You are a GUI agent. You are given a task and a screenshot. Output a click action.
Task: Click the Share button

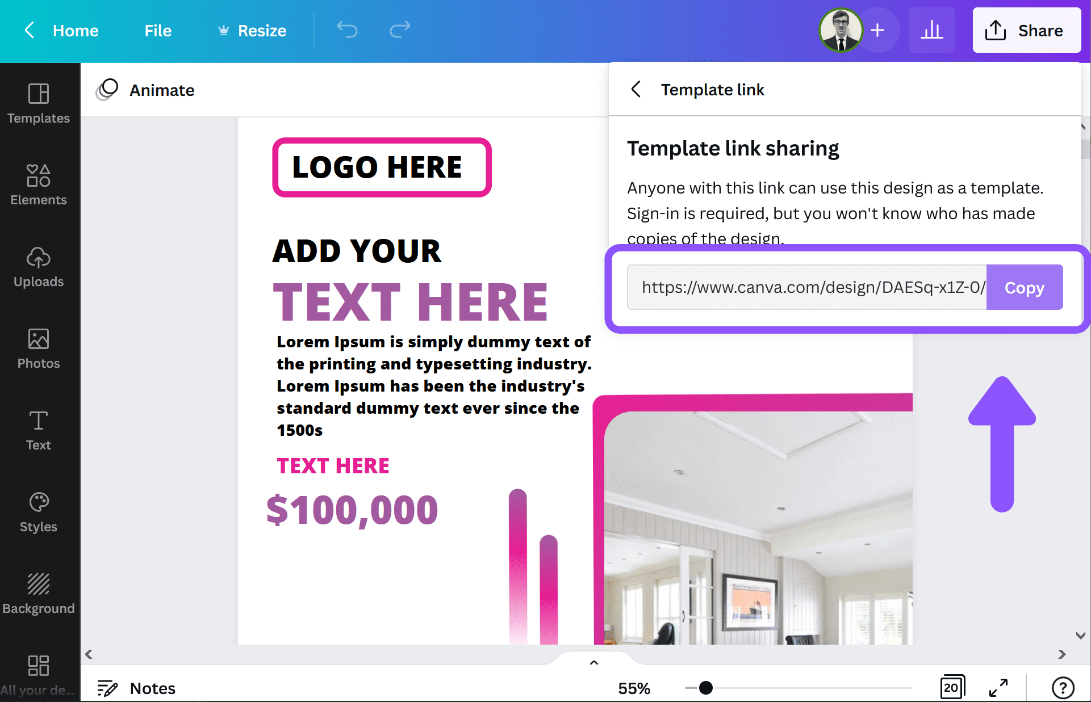click(1025, 31)
